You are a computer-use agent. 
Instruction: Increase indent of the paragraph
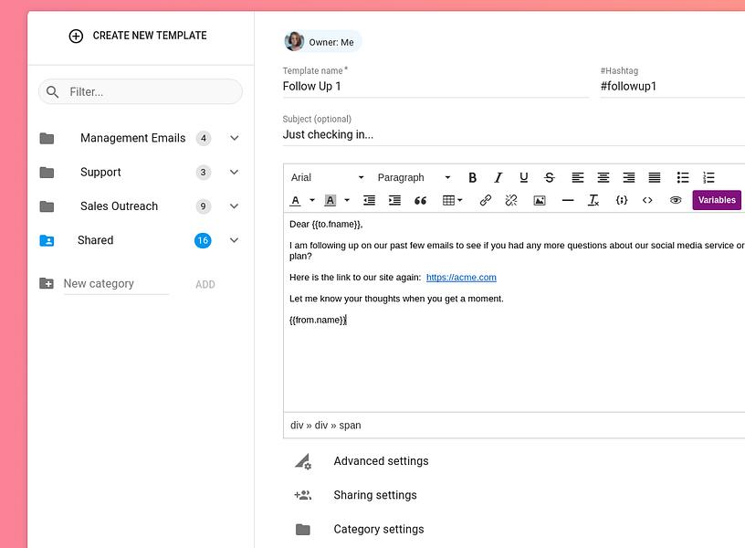(x=394, y=201)
